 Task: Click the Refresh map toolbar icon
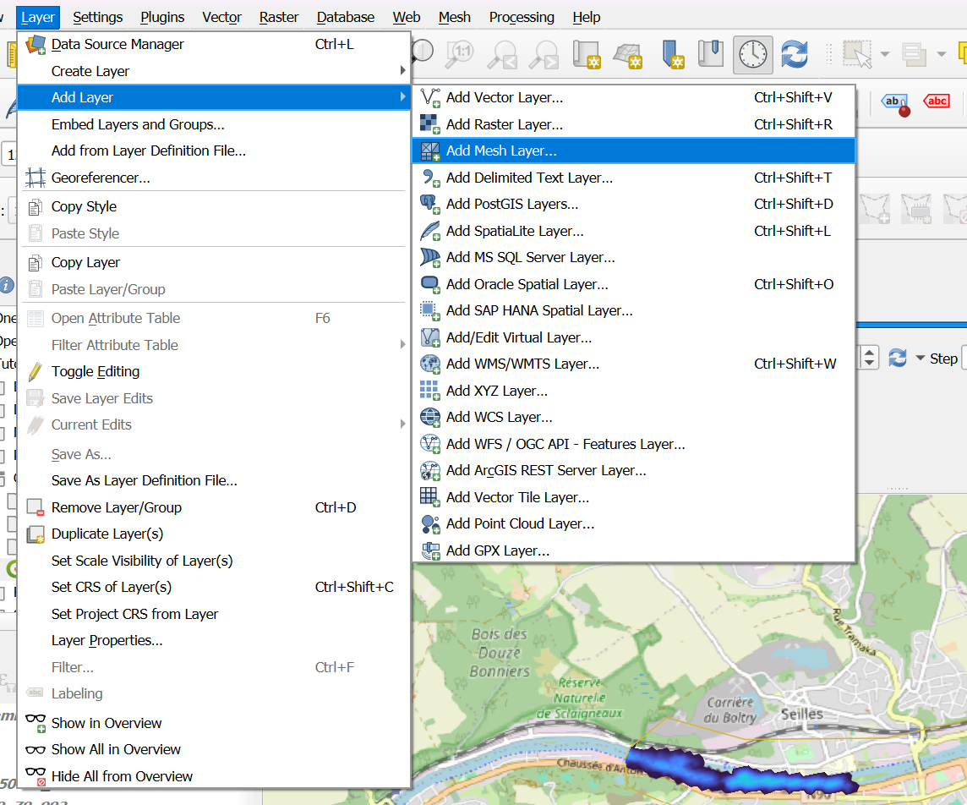pos(795,54)
